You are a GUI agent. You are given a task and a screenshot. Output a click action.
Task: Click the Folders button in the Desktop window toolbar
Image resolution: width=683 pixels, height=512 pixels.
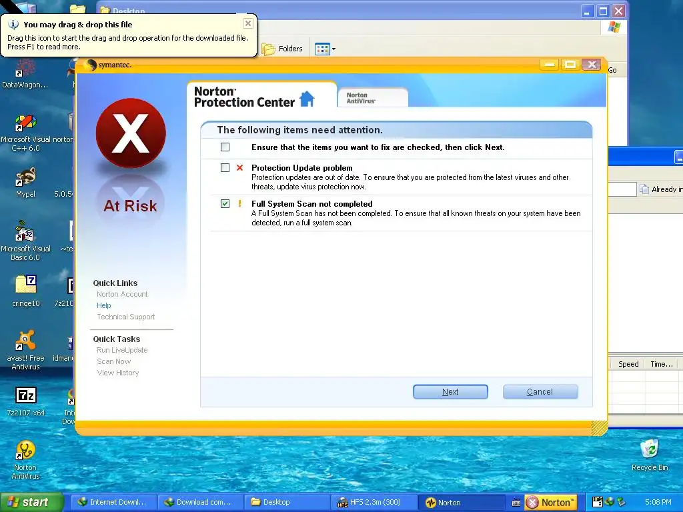coord(282,49)
